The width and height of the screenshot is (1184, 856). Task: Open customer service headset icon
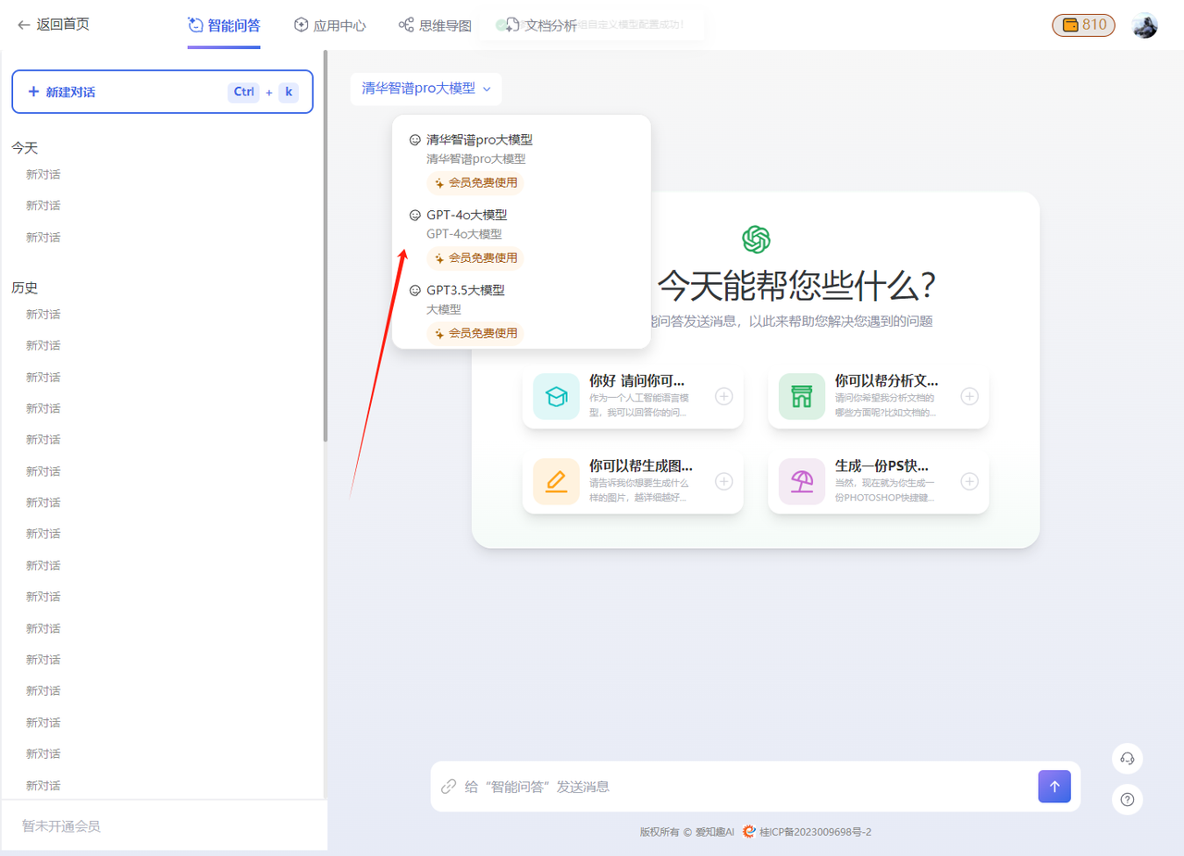(x=1128, y=759)
